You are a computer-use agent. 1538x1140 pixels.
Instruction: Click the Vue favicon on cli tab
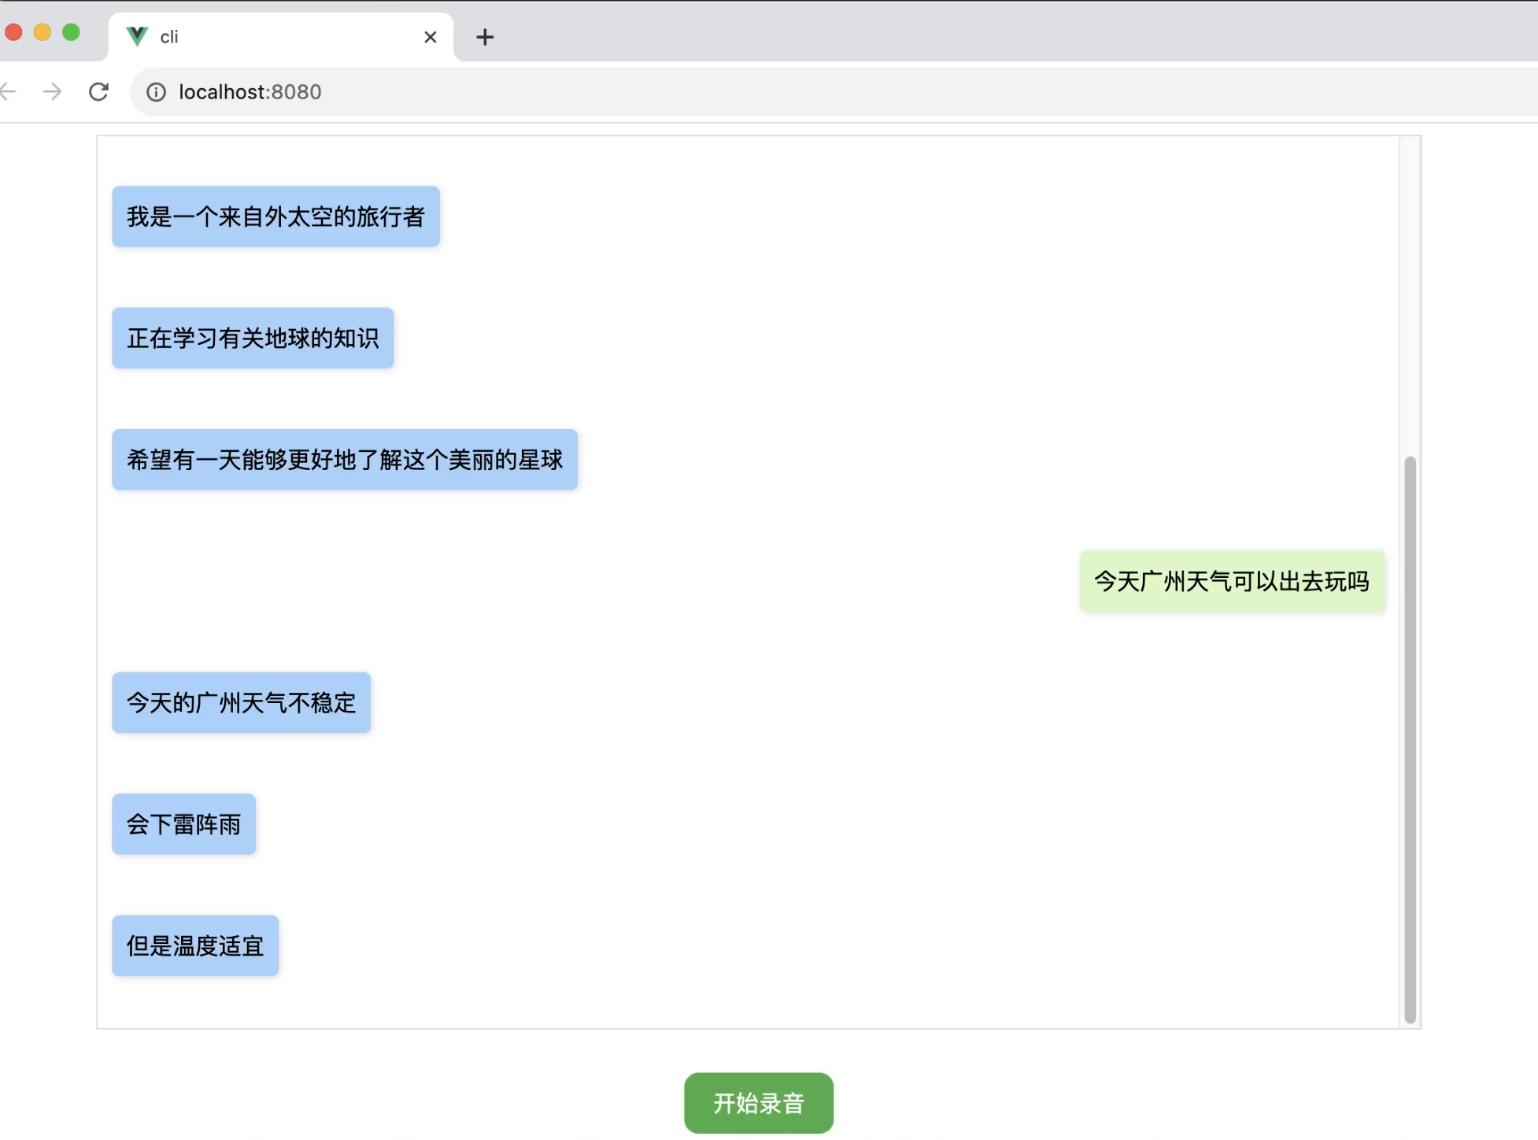click(x=137, y=36)
